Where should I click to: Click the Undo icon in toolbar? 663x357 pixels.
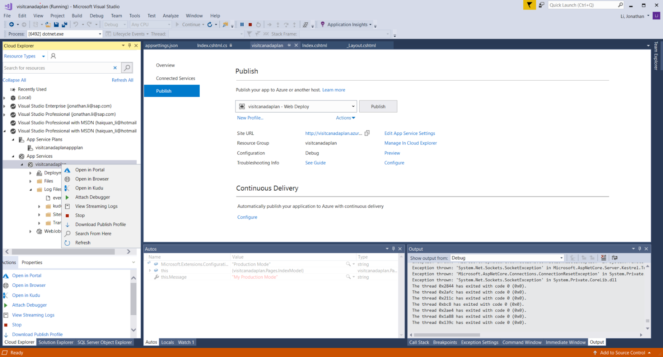click(76, 24)
